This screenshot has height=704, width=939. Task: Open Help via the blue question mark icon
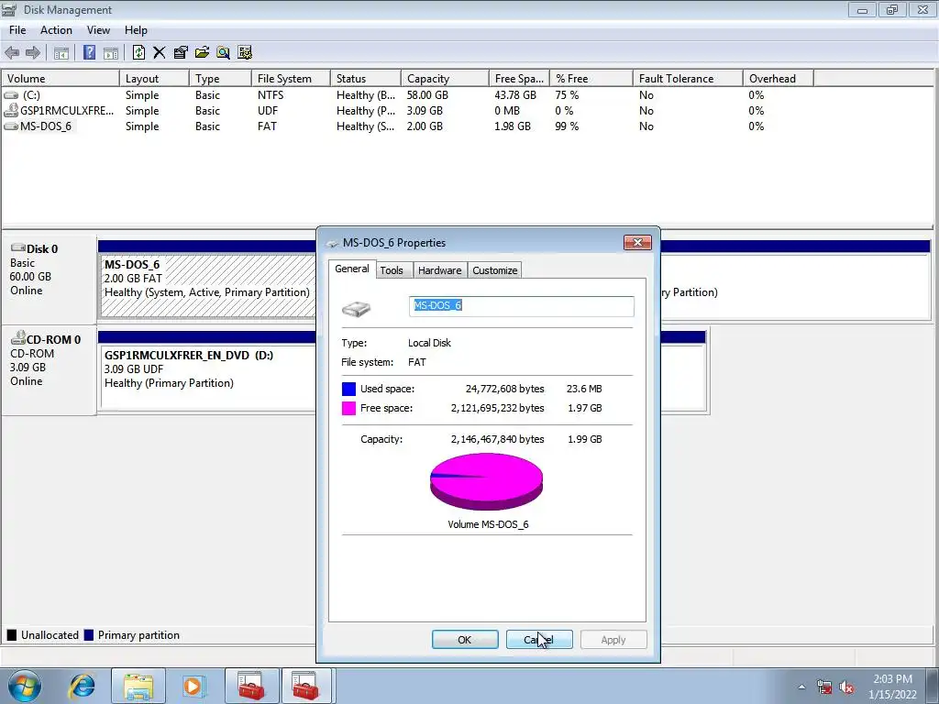pyautogui.click(x=89, y=52)
